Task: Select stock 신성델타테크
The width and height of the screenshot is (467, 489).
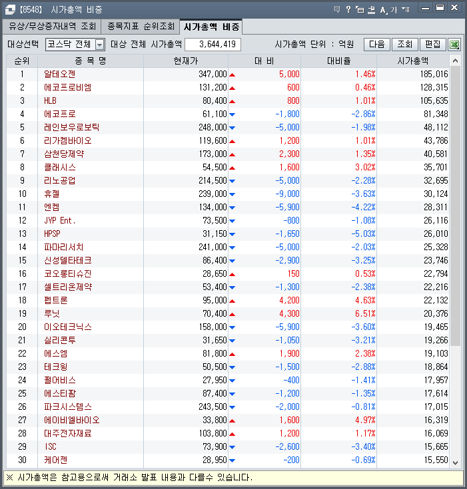Action: coord(68,260)
